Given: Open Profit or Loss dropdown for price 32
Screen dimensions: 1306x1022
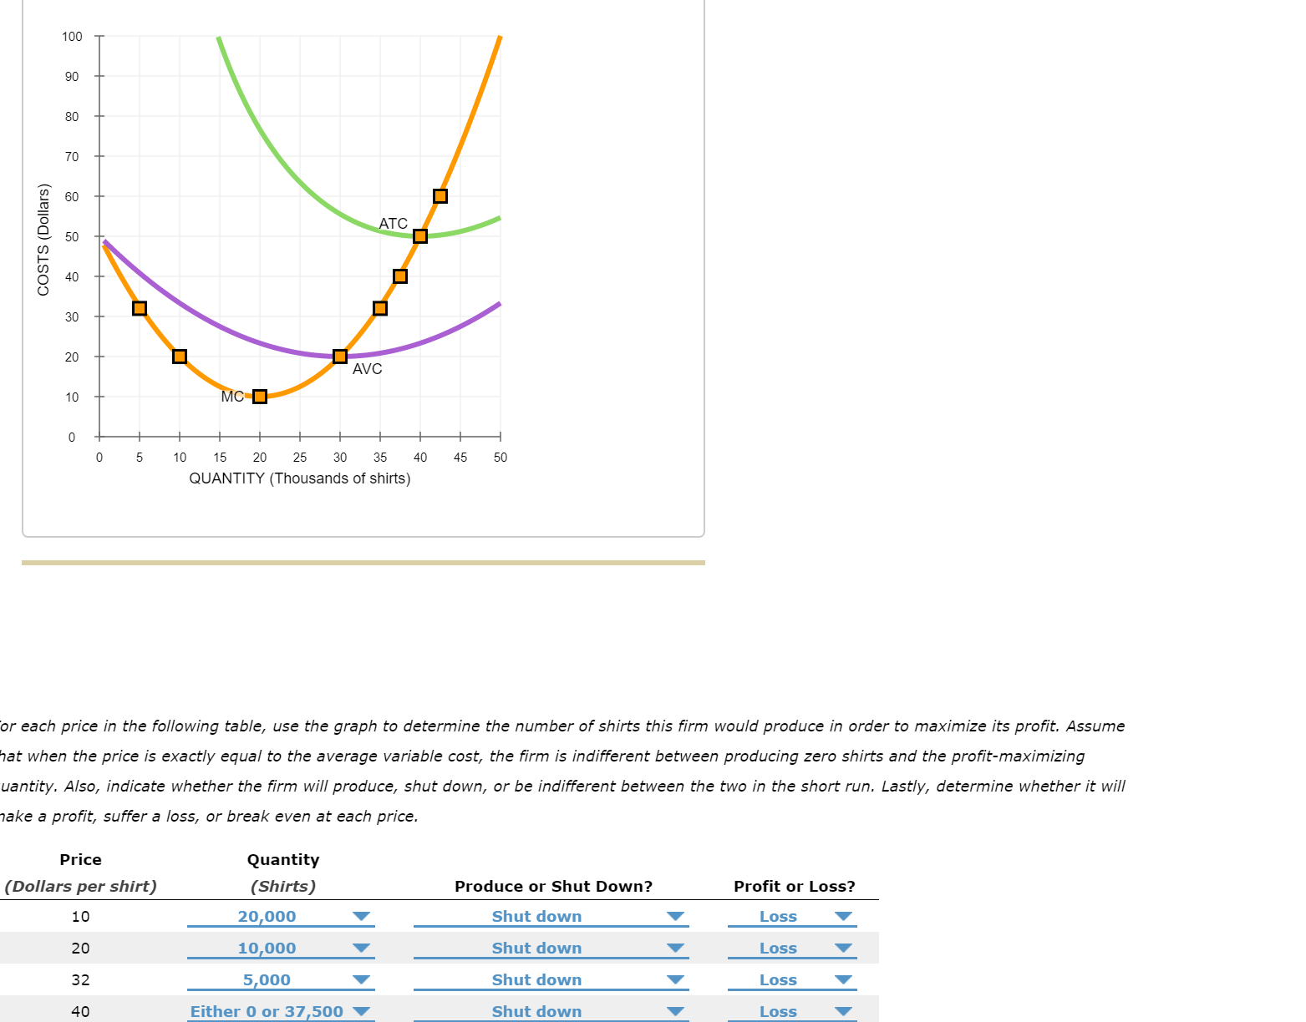Looking at the screenshot, I should click(792, 980).
